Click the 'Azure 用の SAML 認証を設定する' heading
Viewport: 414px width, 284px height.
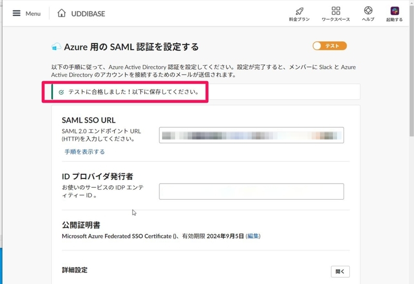pyautogui.click(x=131, y=47)
